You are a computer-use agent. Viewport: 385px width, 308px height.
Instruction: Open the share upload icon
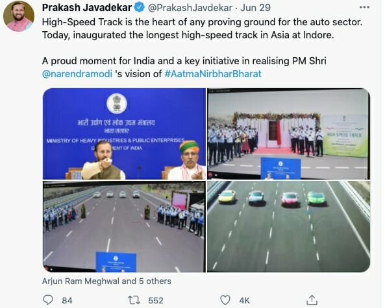[312, 300]
